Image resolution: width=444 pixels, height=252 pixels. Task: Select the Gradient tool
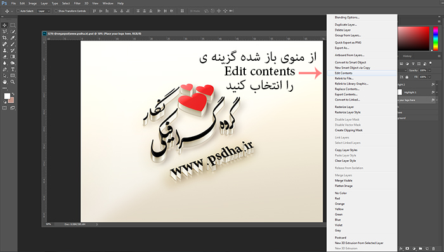13,56
